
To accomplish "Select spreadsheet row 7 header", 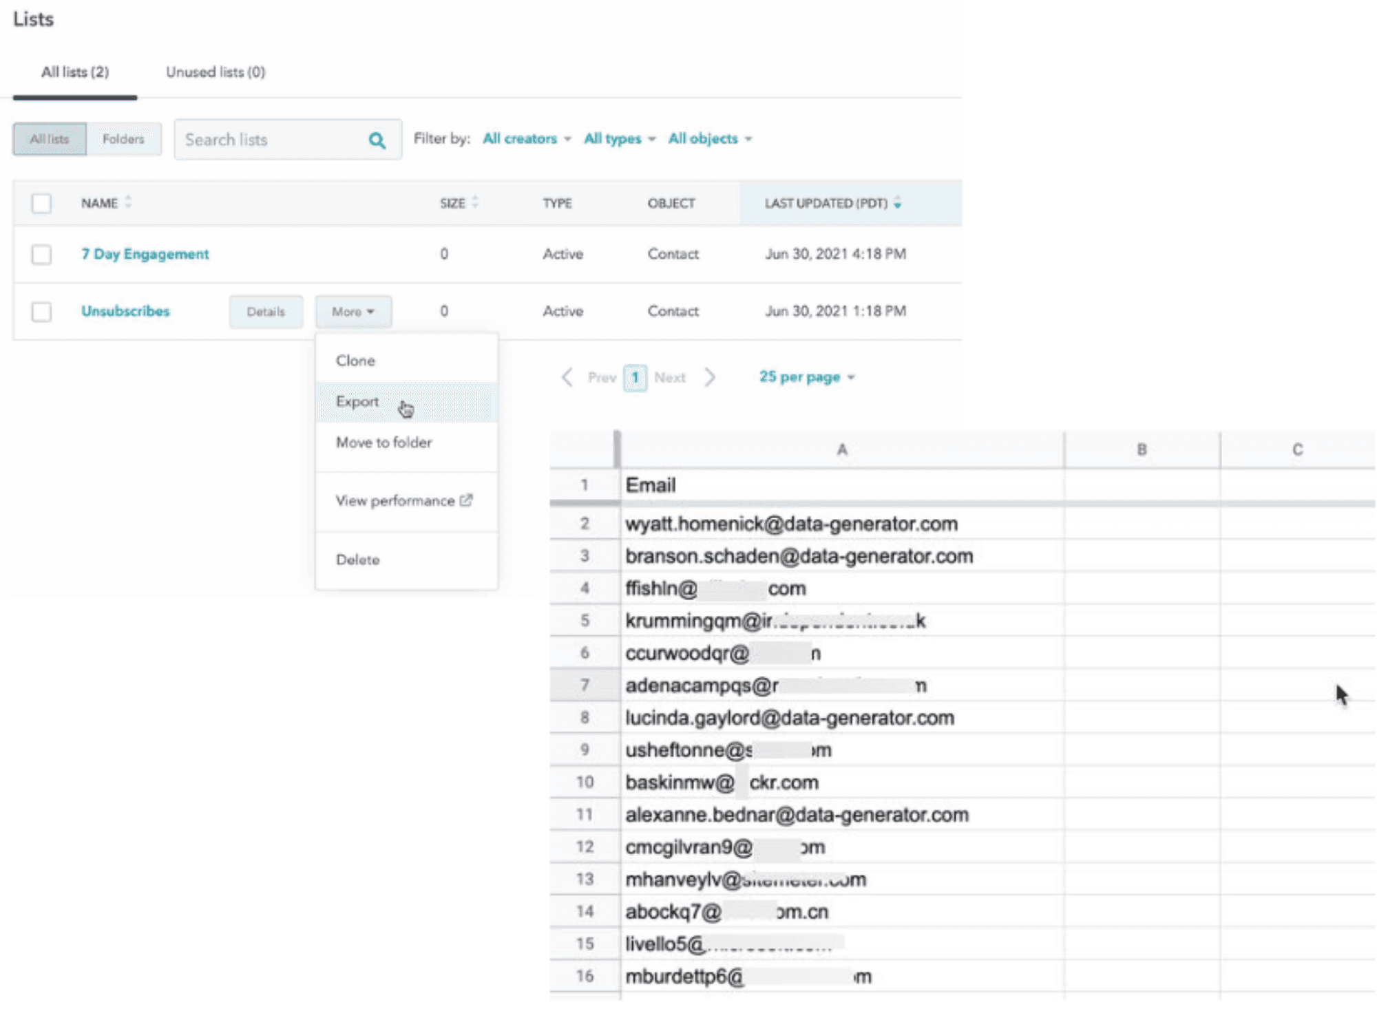I will (x=585, y=685).
